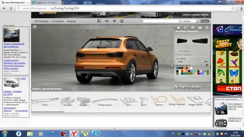Bookmark page with the star icon
Image resolution: width=244 pixels, height=137 pixels.
click(233, 8)
